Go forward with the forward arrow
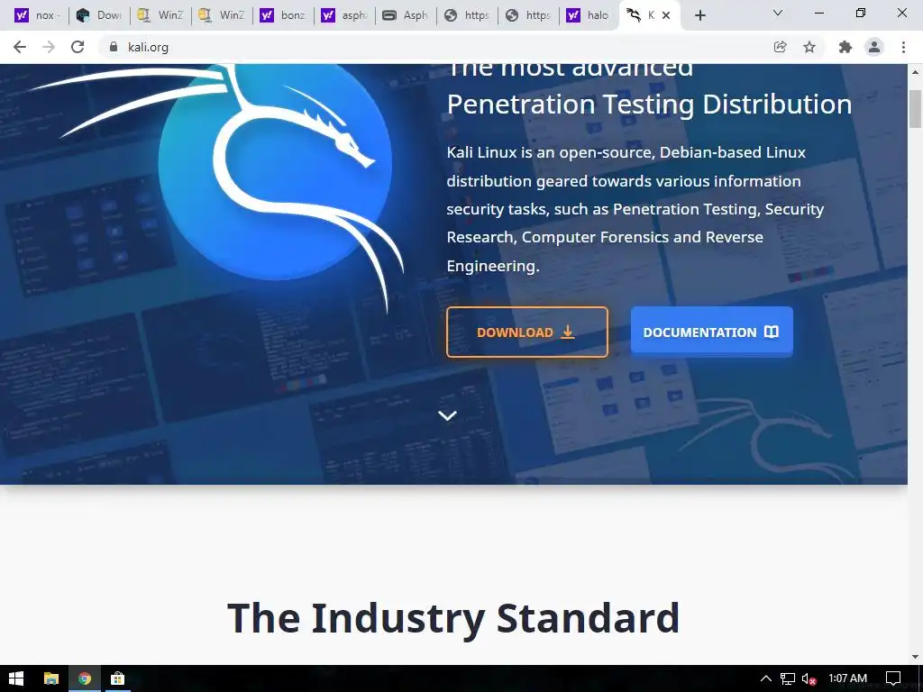Image resolution: width=923 pixels, height=692 pixels. click(49, 47)
